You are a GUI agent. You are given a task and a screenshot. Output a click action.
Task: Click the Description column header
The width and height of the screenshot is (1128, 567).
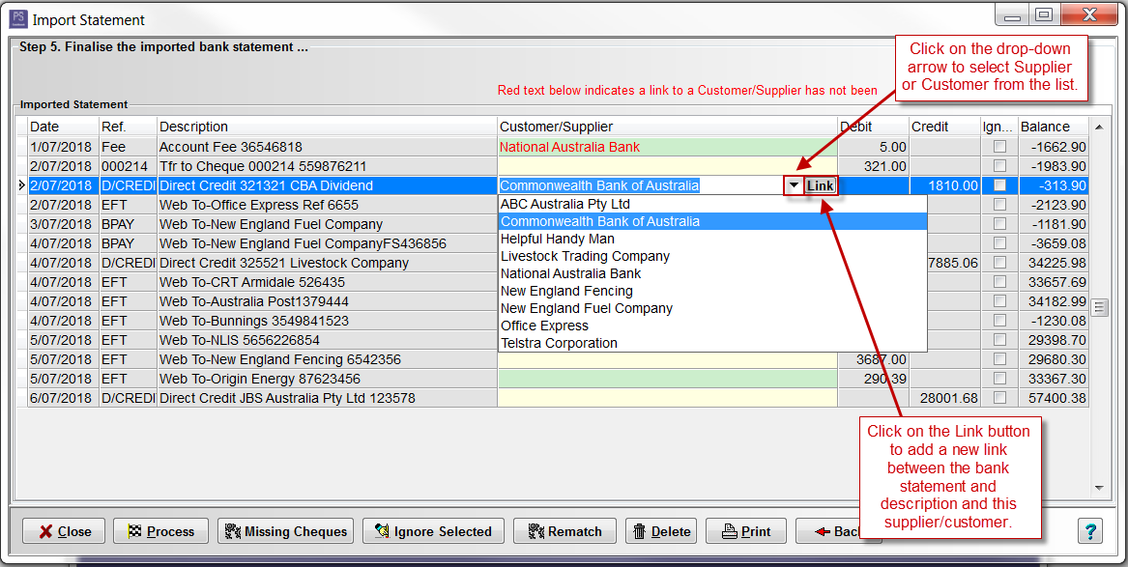(327, 127)
